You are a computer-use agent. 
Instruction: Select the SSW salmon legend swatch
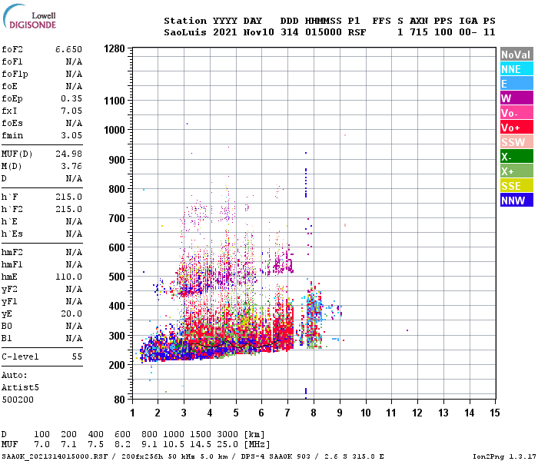tap(516, 142)
